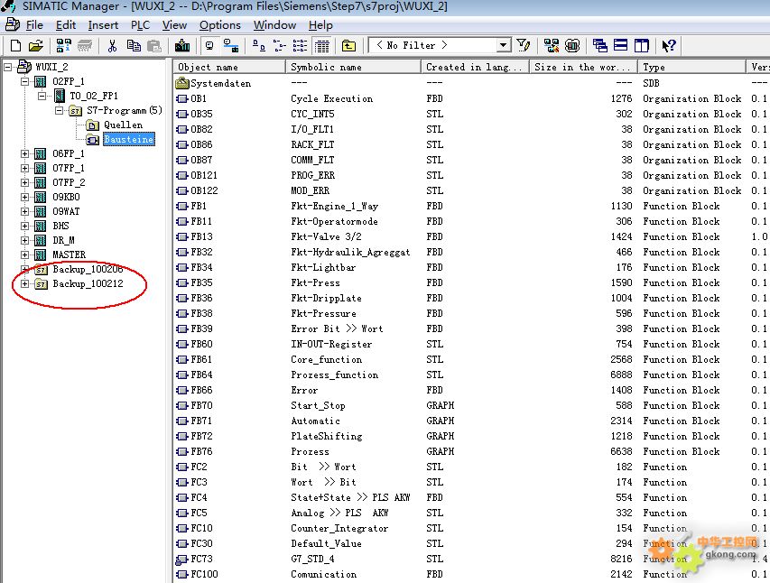This screenshot has height=583, width=770.
Task: Select FC10 Counter_Integrator row
Action: (471, 529)
